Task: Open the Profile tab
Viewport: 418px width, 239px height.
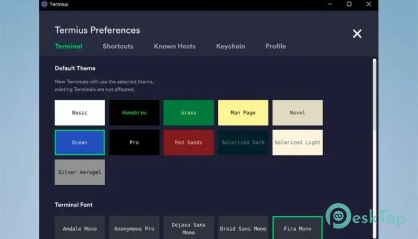Action: click(x=276, y=46)
